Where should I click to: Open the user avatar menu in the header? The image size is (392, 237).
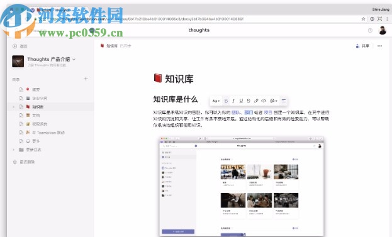tap(383, 30)
